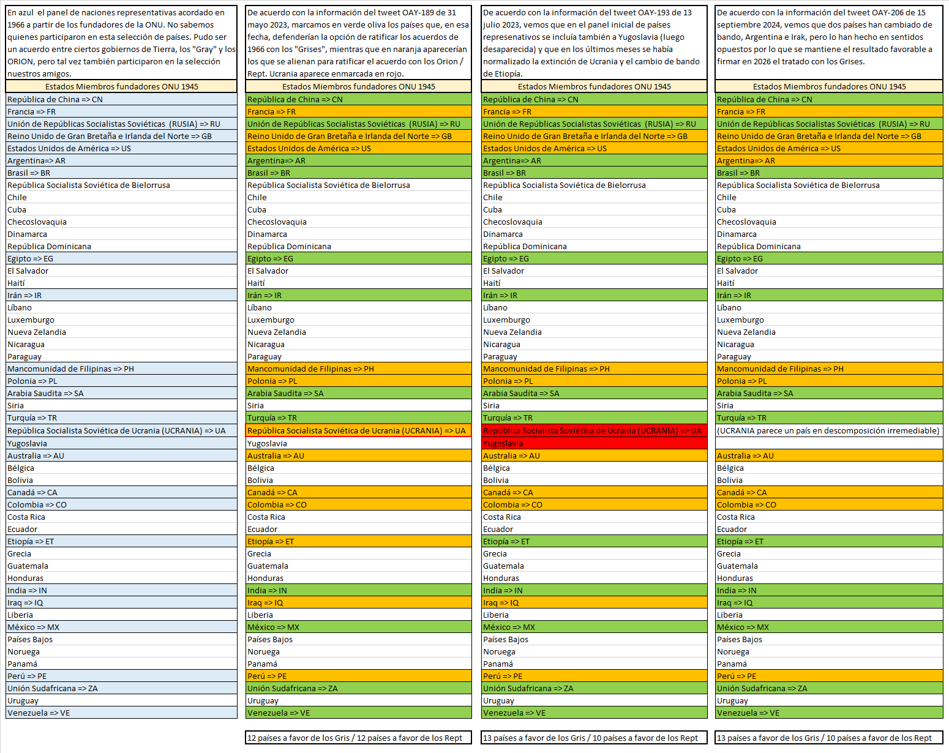This screenshot has height=753, width=949.
Task: Select the '12 países a favor' summary cell
Action: click(x=358, y=738)
